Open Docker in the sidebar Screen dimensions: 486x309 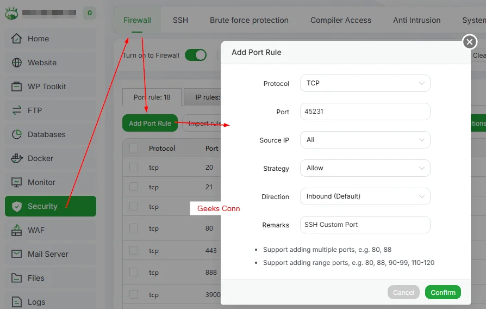(51, 158)
